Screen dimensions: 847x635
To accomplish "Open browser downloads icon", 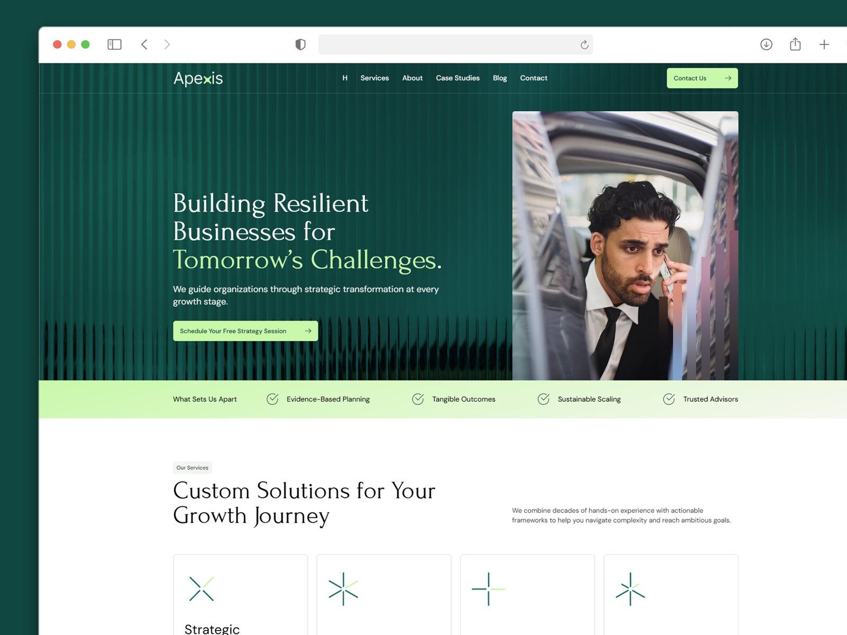I will tap(766, 44).
